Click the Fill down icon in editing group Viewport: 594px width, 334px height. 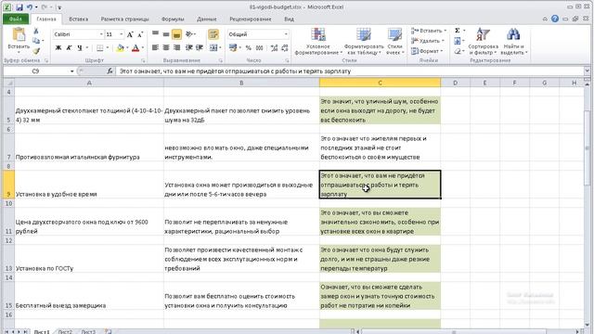tap(458, 41)
